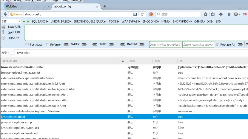248x139 pixels.
Task: Expand the SQL BASICS menu
Action: pos(39,21)
